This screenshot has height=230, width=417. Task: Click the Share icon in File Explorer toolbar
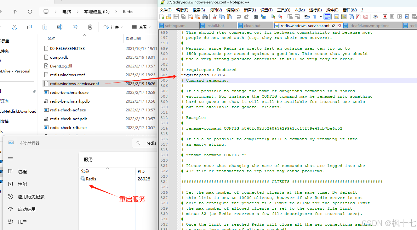(75, 27)
